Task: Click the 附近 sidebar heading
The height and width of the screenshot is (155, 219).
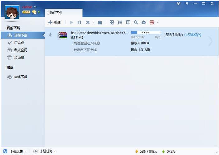Action: tap(10, 67)
